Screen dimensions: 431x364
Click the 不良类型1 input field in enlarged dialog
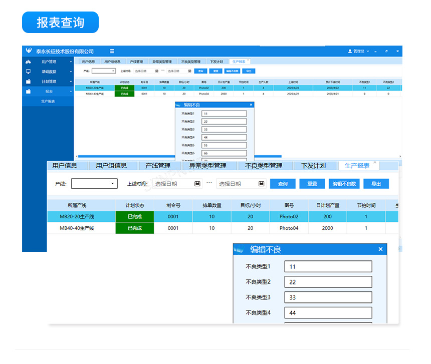pyautogui.click(x=328, y=266)
